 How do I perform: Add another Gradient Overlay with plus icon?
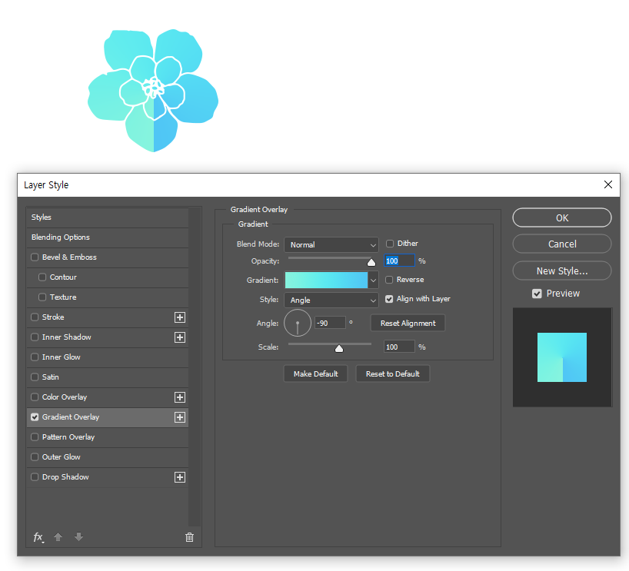tap(180, 417)
